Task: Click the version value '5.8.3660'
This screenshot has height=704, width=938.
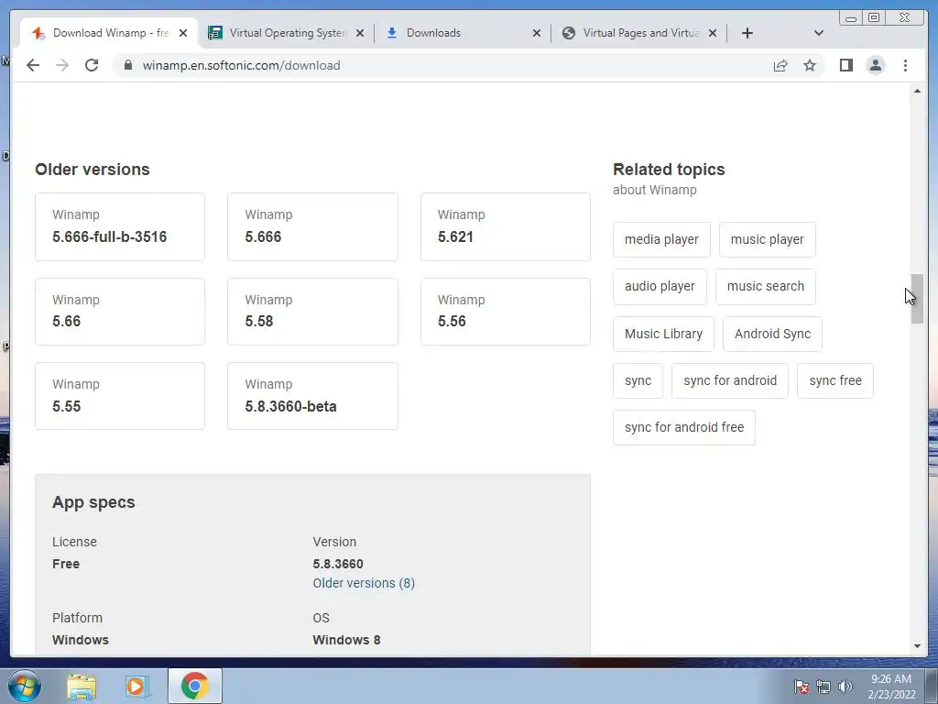Action: click(338, 564)
